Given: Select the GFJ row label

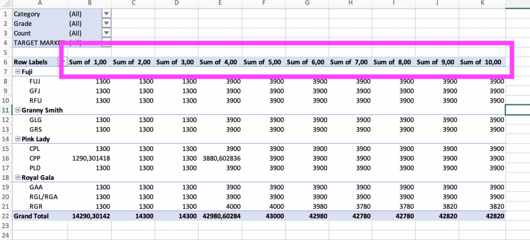Looking at the screenshot, I should tap(35, 91).
